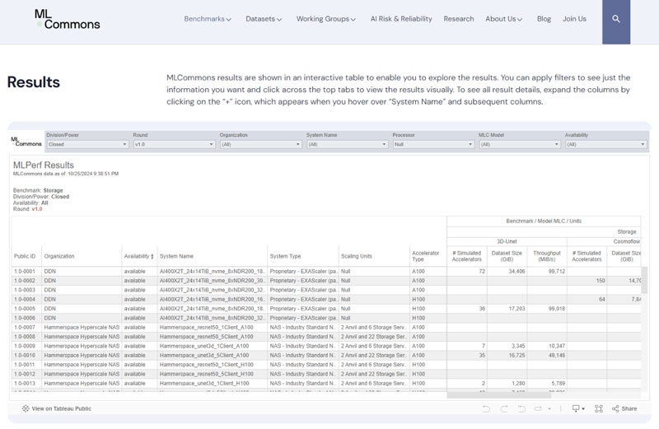Open the Processor filter dropdown
The width and height of the screenshot is (659, 429).
433,144
